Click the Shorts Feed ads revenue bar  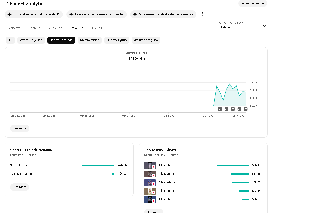(x=98, y=166)
